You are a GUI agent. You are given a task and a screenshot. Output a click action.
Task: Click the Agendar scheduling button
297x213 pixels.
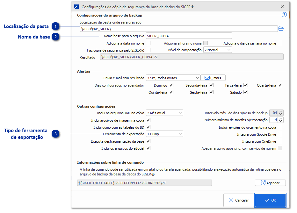(x=270, y=183)
